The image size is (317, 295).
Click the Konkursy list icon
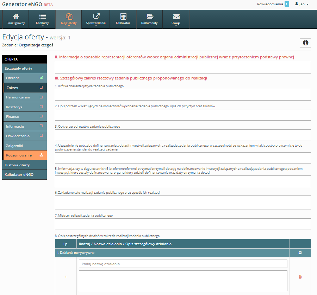(43, 16)
